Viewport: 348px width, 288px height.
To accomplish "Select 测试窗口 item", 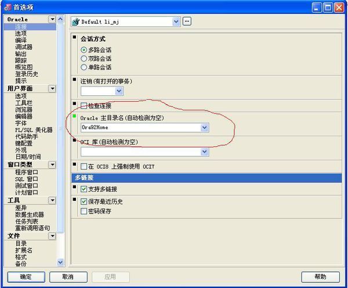I will (x=27, y=186).
